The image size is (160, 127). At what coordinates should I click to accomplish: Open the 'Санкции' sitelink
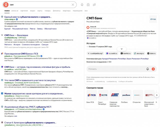[45, 45]
